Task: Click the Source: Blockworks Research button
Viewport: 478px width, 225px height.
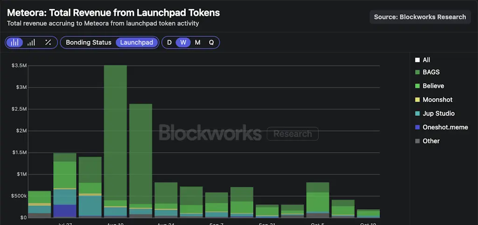Action: point(420,17)
